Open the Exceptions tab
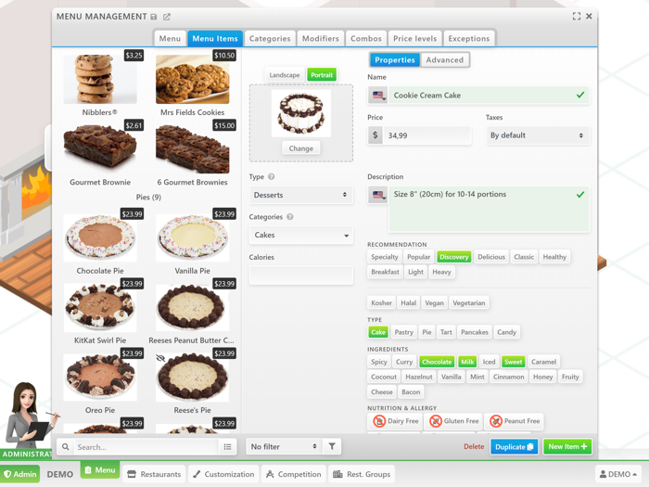The width and height of the screenshot is (649, 487). click(468, 39)
